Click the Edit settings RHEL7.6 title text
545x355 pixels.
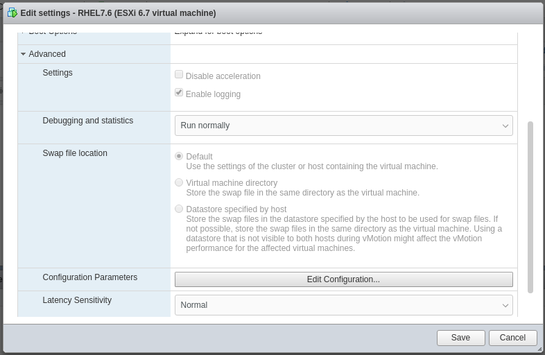pos(118,13)
